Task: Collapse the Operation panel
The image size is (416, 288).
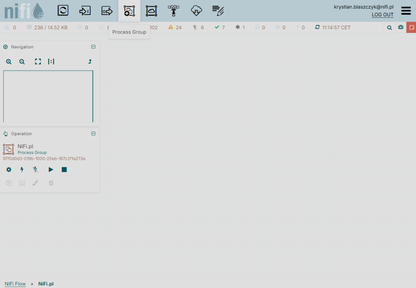Action: pyautogui.click(x=93, y=134)
